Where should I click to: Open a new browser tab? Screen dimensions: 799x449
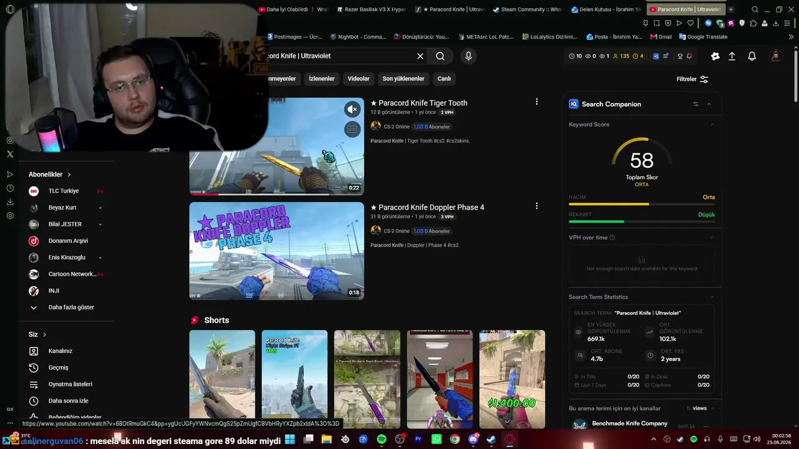(731, 9)
